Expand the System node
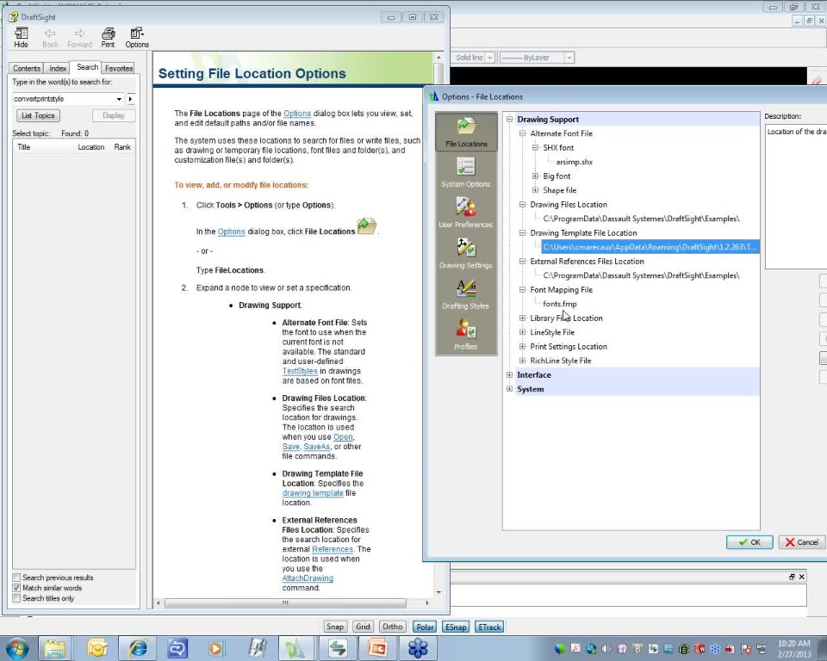827x661 pixels. click(509, 389)
